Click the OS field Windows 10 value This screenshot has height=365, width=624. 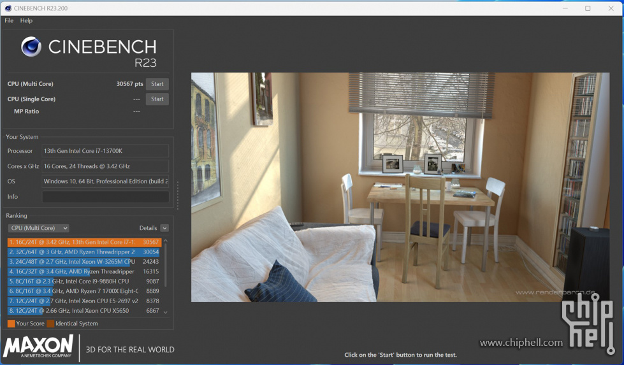tap(105, 182)
